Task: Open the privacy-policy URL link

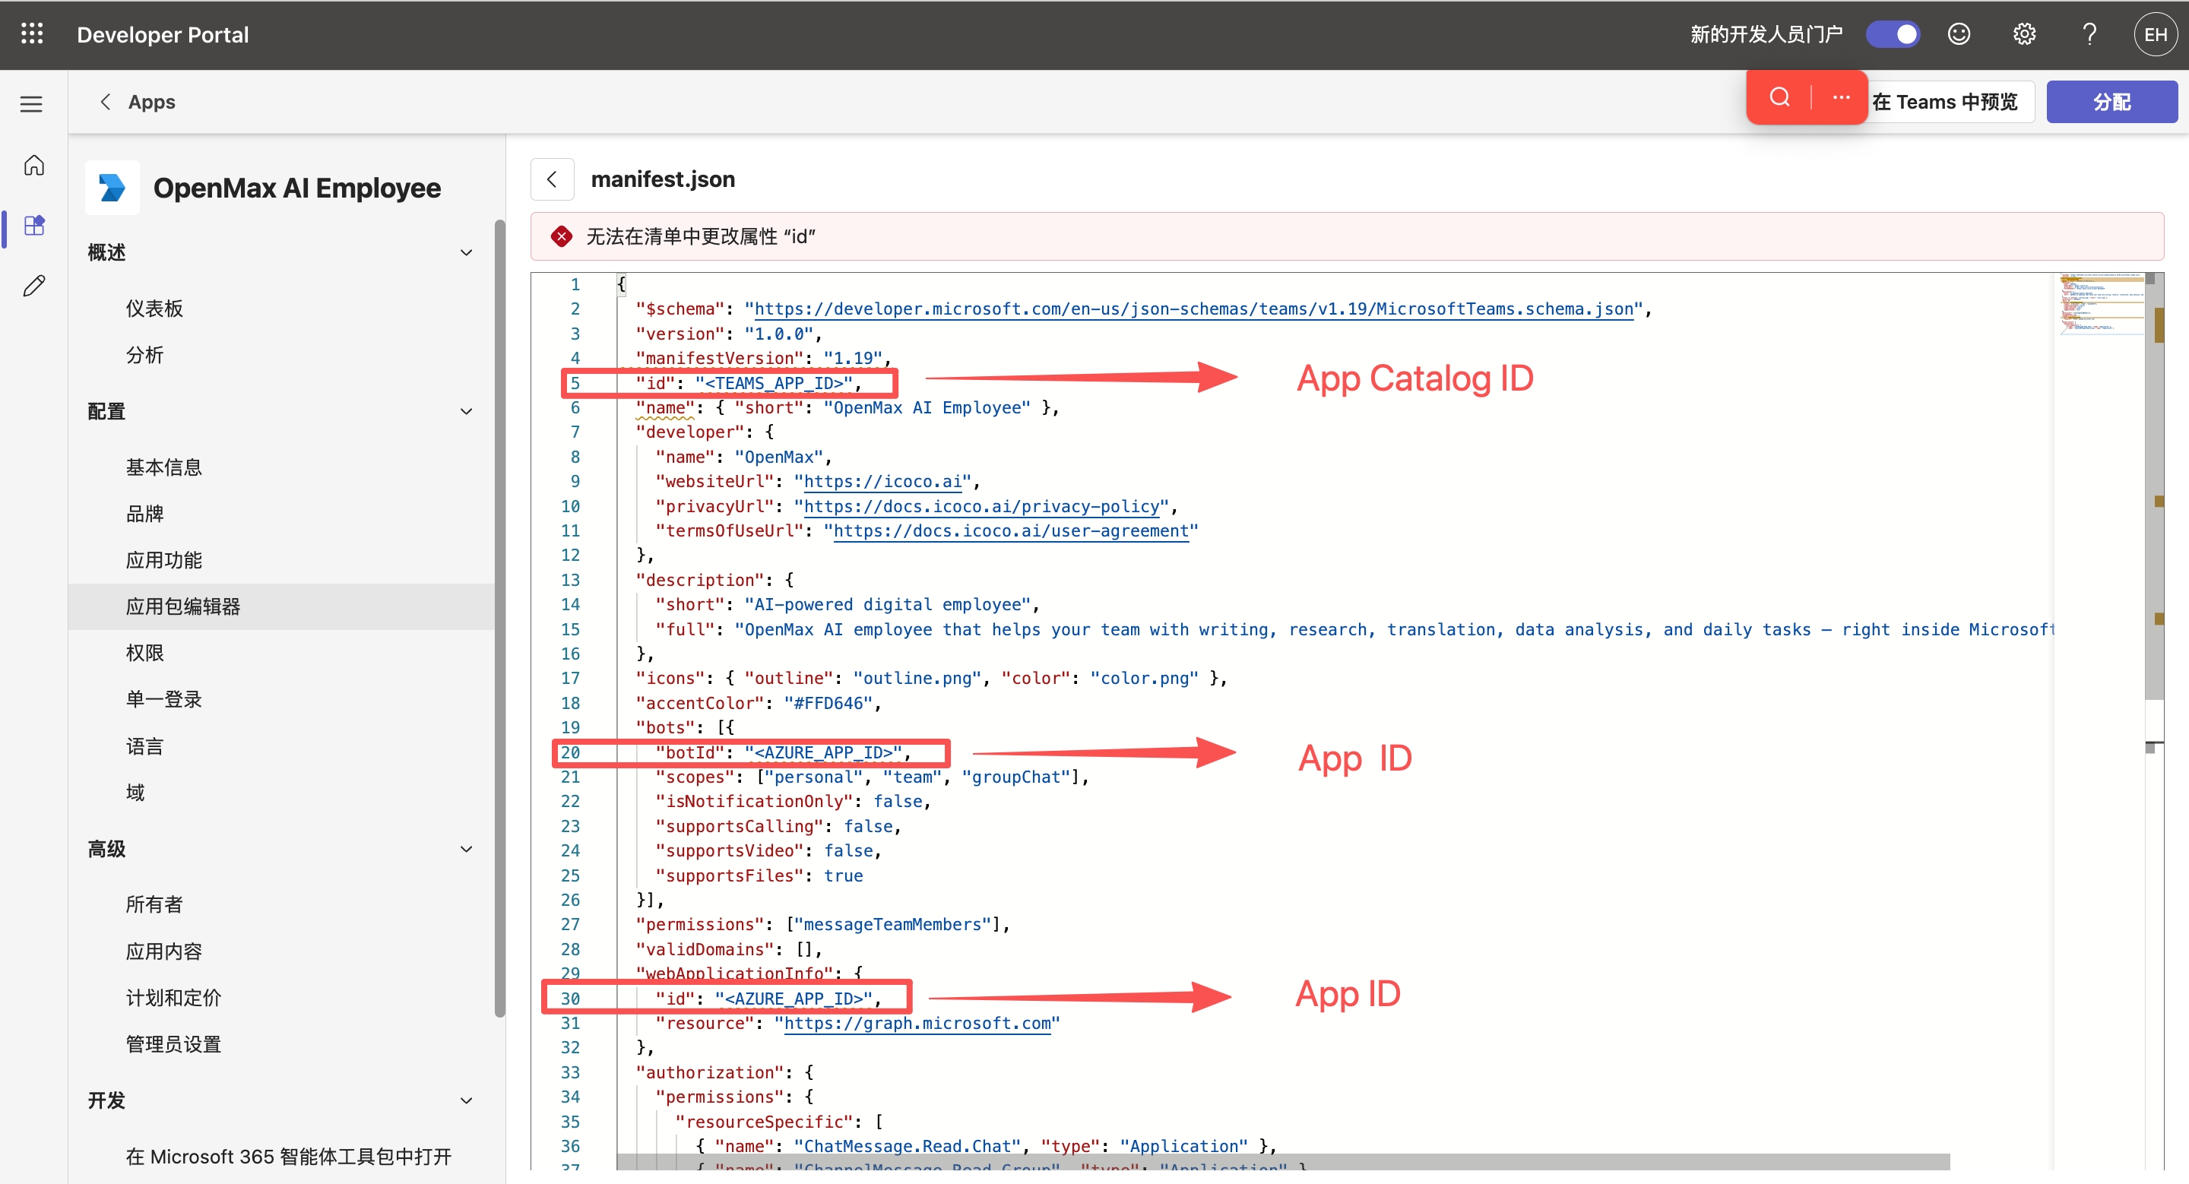Action: coord(981,506)
